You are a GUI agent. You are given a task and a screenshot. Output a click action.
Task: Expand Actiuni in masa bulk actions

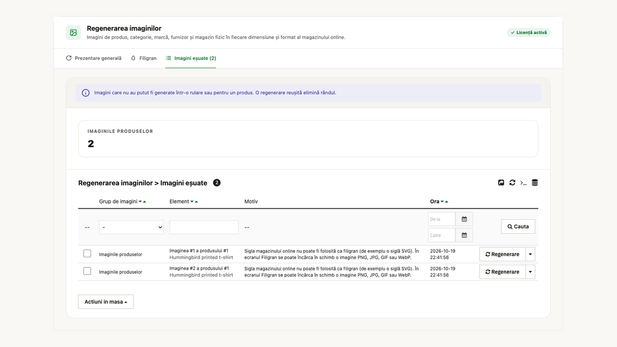[x=106, y=302]
